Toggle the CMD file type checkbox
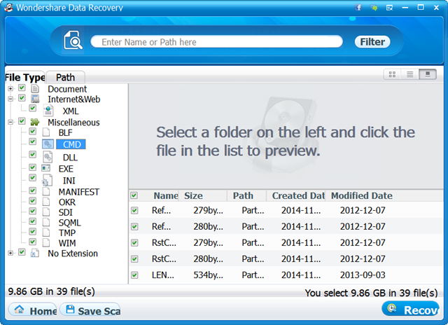This screenshot has width=448, height=325. coord(33,141)
